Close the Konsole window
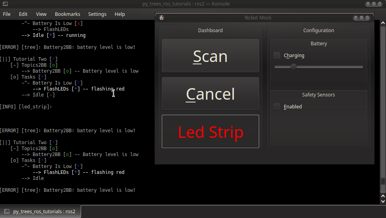This screenshot has width=386, height=218. pos(380,4)
